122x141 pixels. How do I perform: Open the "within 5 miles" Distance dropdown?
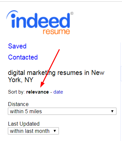62,111
